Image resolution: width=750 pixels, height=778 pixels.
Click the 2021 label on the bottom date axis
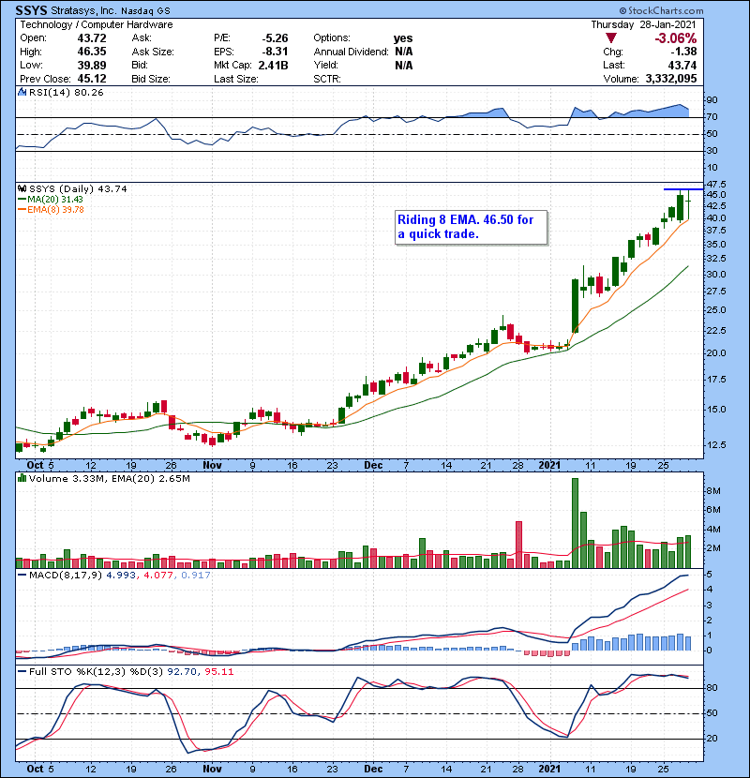point(550,769)
